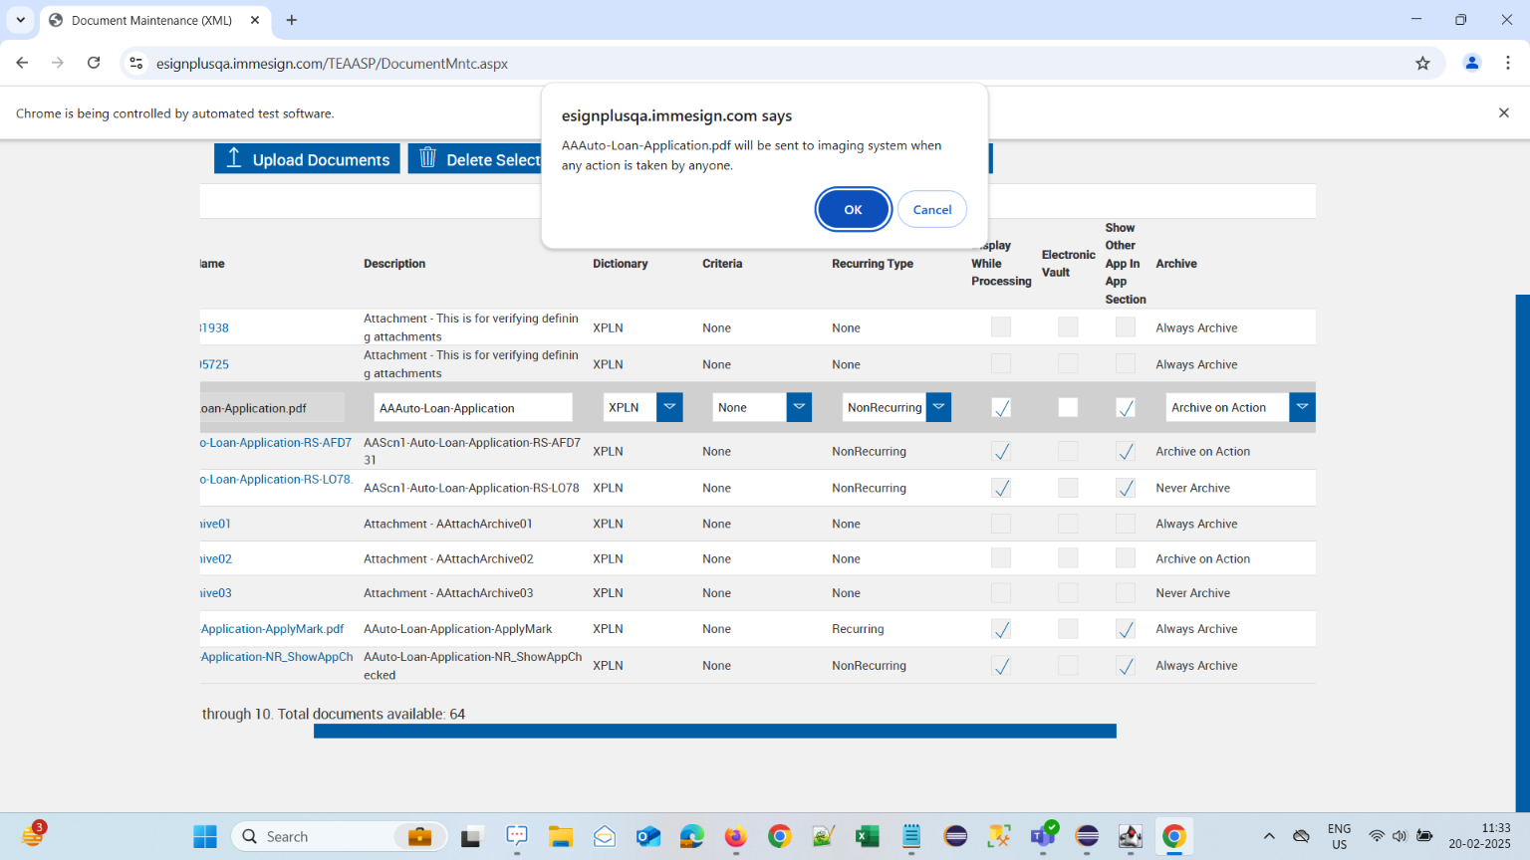Image resolution: width=1530 pixels, height=860 pixels.
Task: Open Chrome profile avatar icon
Action: (x=1471, y=64)
